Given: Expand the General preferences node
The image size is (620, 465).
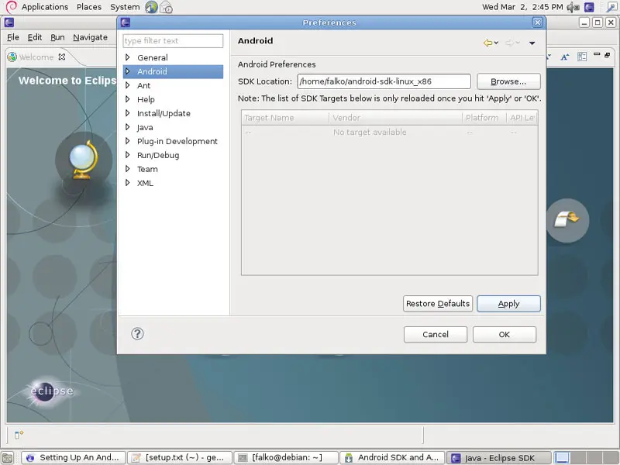Looking at the screenshot, I should (x=127, y=57).
